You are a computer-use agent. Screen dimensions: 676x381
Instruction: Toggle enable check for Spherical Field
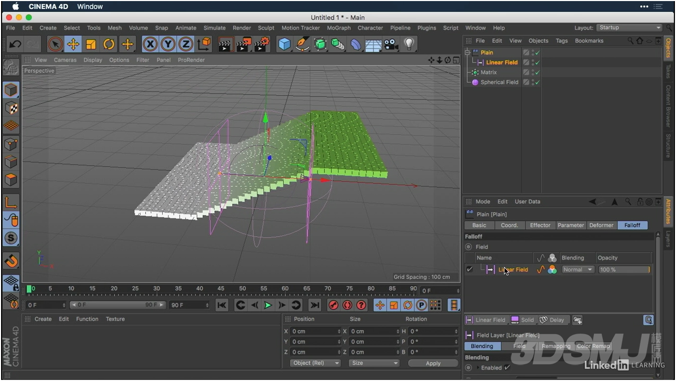tap(537, 82)
